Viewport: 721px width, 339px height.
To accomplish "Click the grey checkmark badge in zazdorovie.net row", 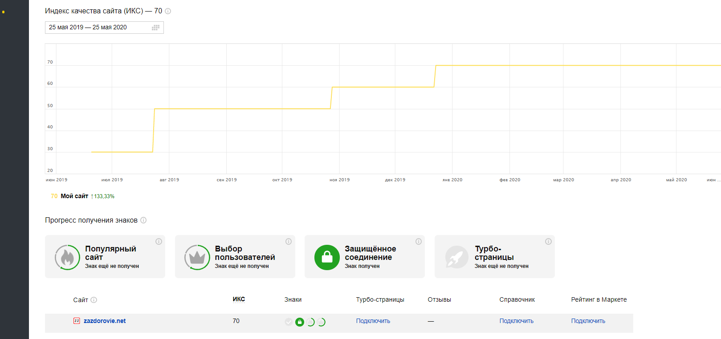I will click(289, 322).
